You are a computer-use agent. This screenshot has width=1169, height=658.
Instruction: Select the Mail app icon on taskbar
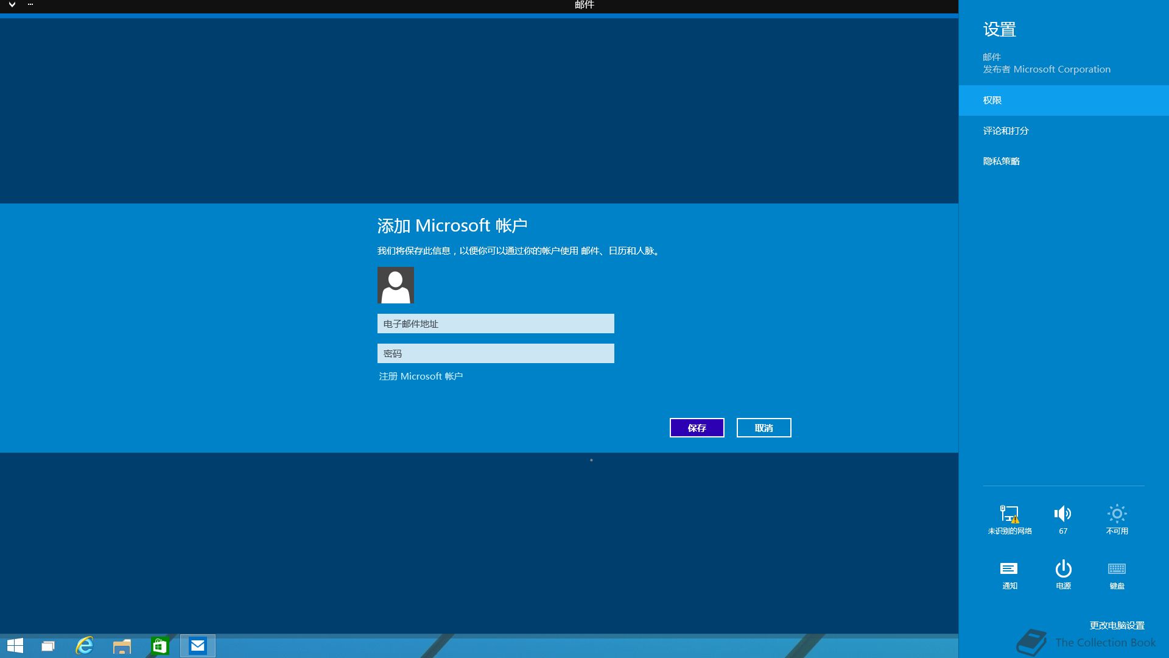click(198, 646)
